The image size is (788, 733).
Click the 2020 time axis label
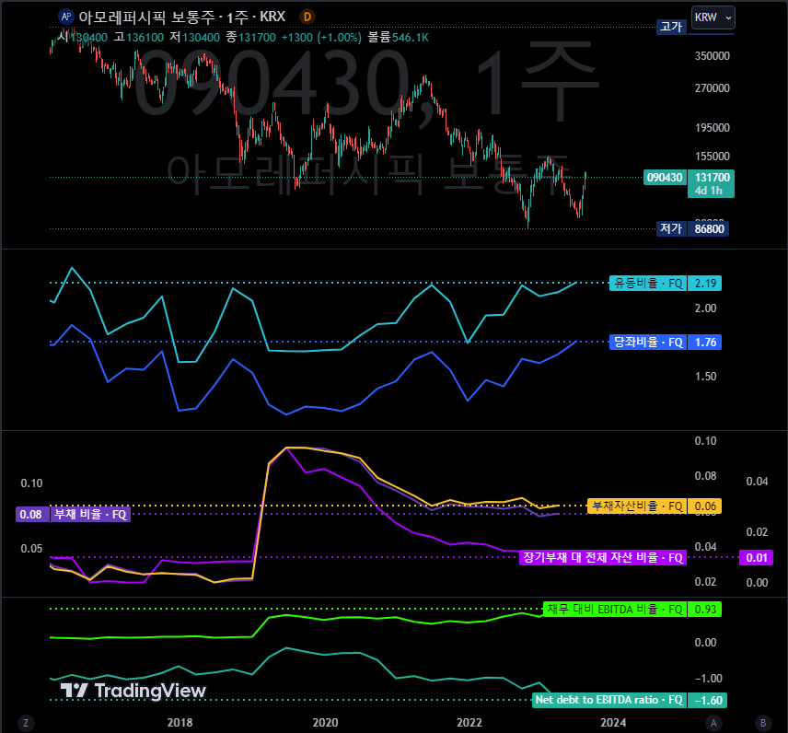click(x=325, y=723)
